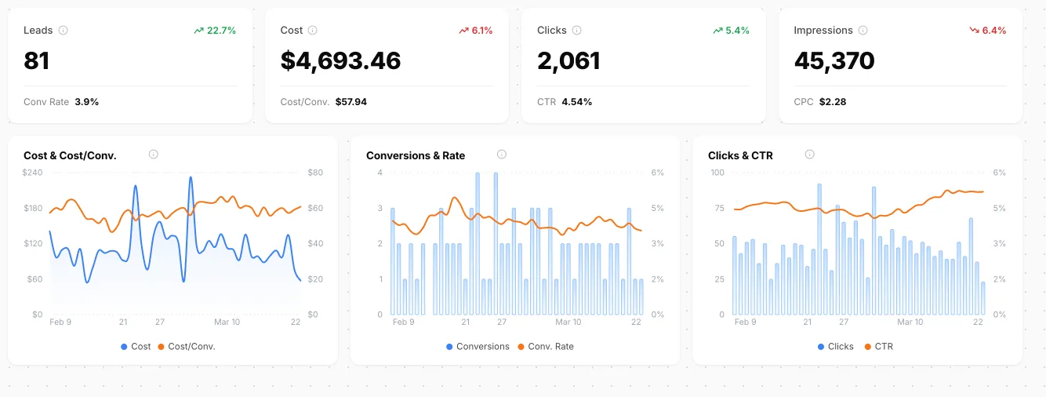Click the Impressions value 45,370
Viewport: 1046px width, 397px height.
834,60
